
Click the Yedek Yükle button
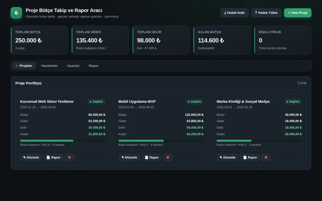[x=266, y=13]
